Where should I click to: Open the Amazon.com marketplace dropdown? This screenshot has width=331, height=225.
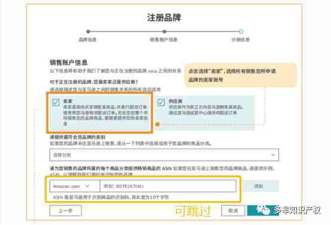tap(75, 186)
